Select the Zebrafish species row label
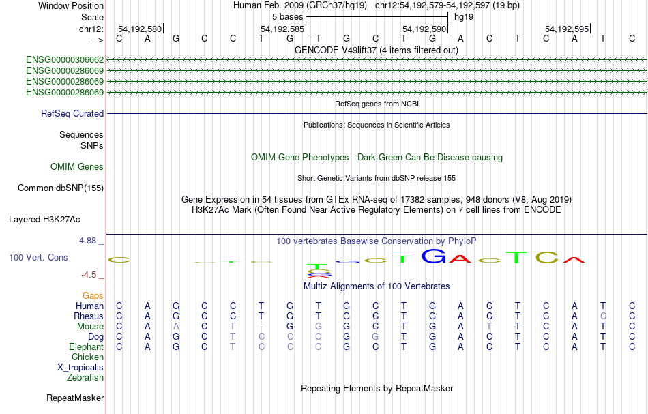 coord(85,378)
